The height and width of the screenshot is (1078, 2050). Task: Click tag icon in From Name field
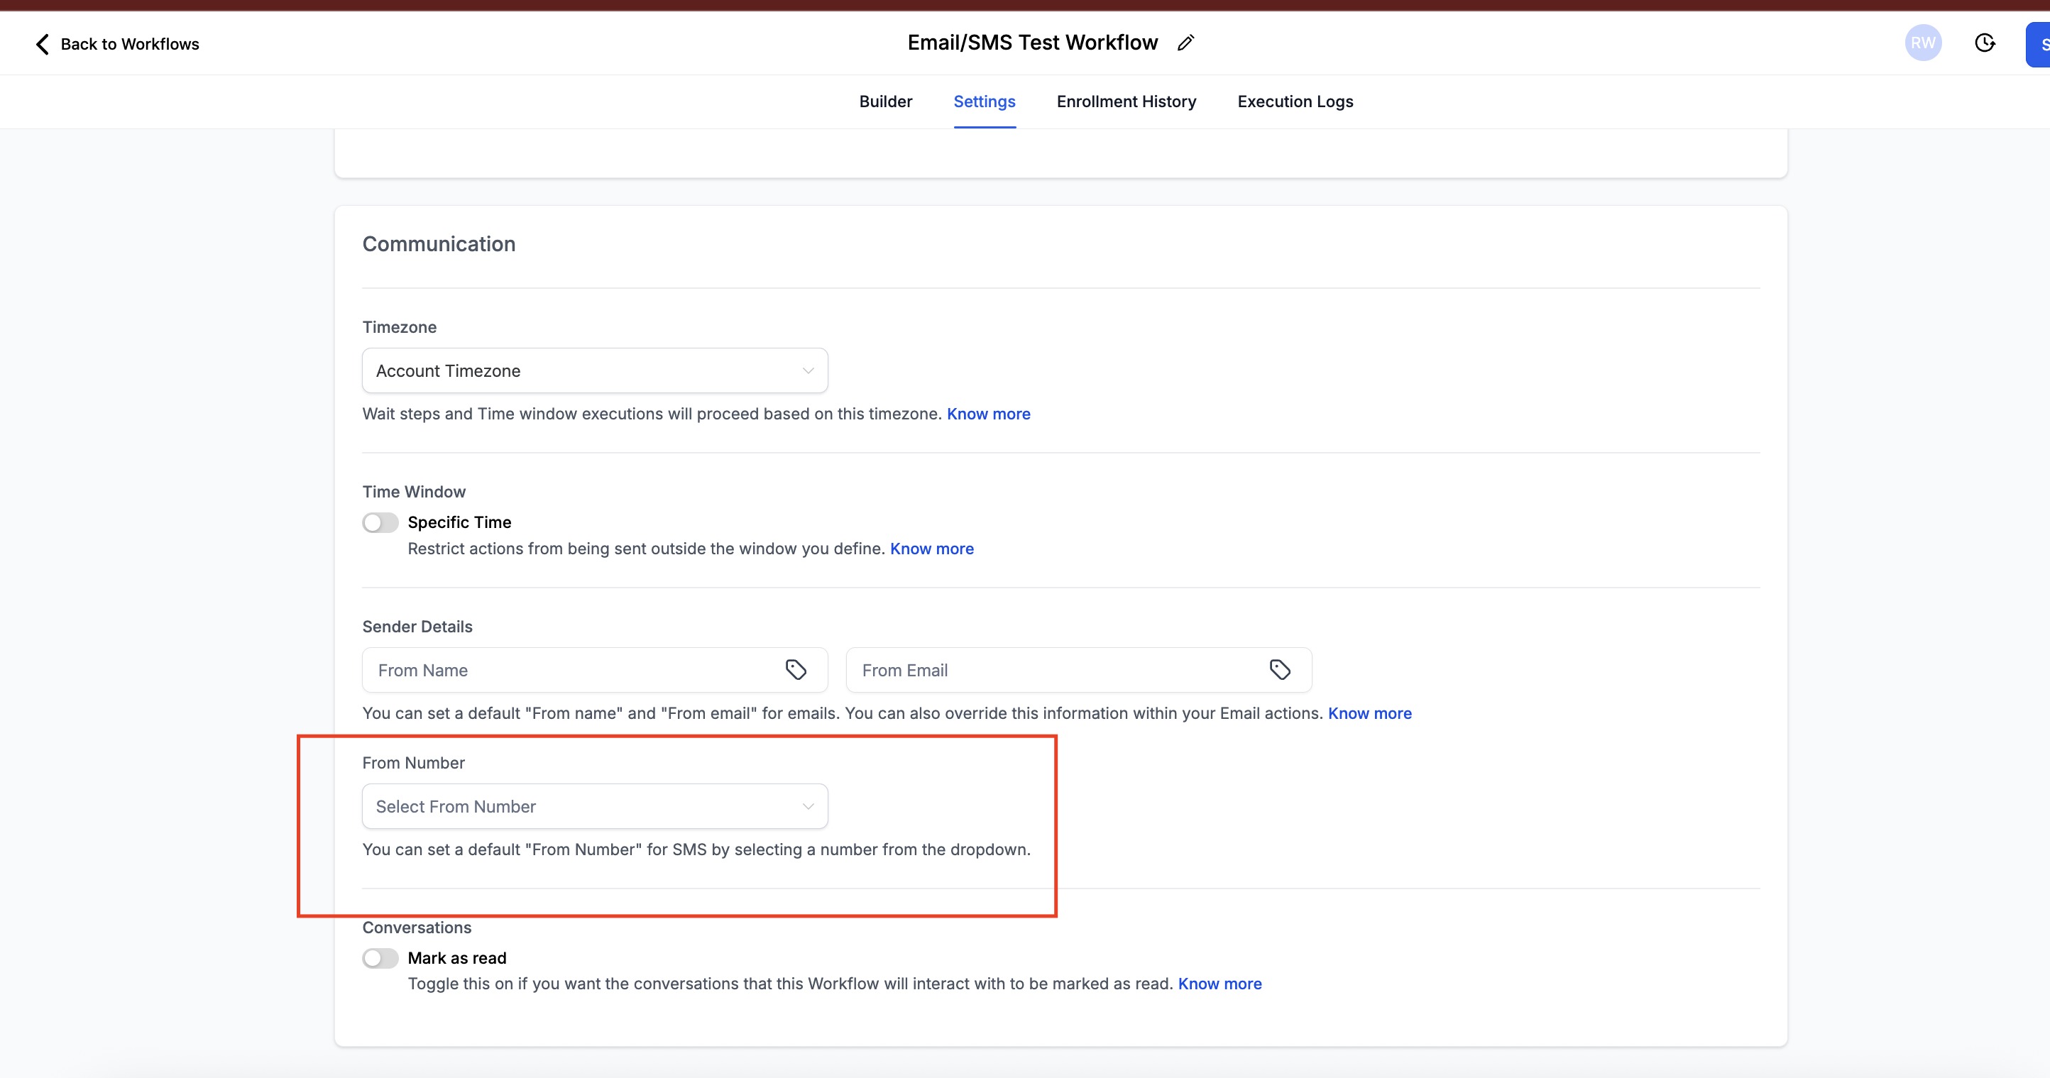tap(796, 670)
